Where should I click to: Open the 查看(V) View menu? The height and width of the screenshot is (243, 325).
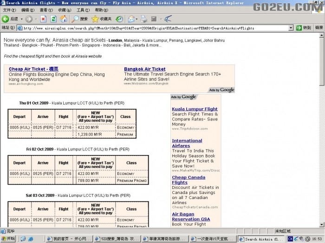coord(46,10)
